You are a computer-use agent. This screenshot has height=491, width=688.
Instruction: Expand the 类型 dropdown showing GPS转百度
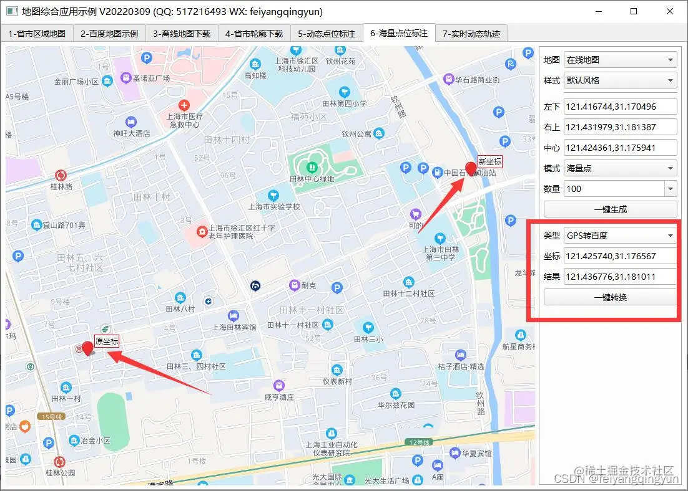[620, 236]
